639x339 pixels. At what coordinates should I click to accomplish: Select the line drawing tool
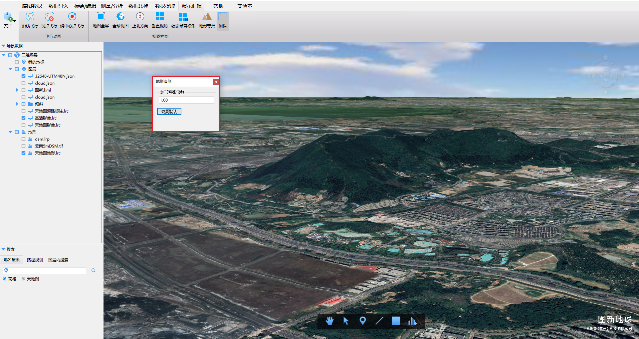pos(379,321)
